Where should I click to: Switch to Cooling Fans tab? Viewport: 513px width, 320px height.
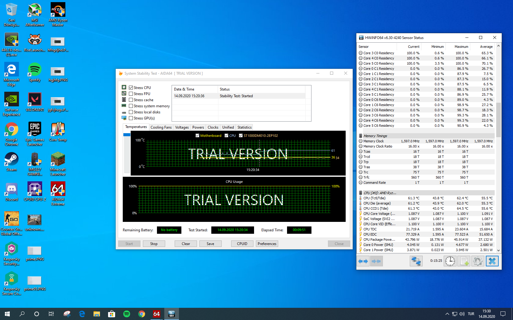pyautogui.click(x=161, y=127)
